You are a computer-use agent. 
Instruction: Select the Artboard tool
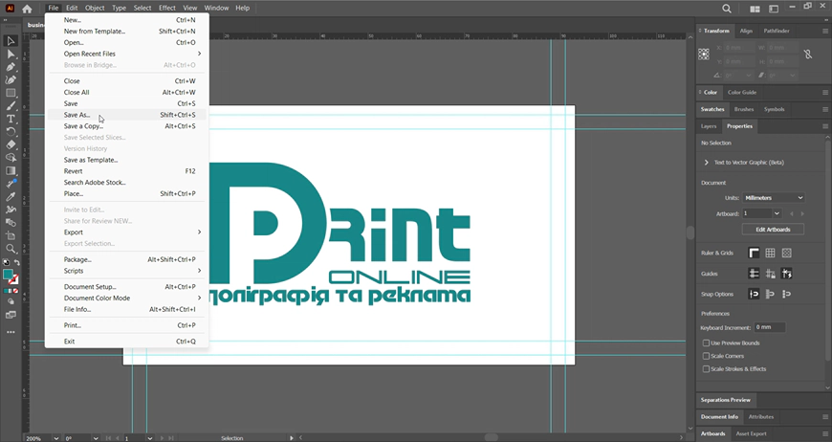tap(11, 235)
